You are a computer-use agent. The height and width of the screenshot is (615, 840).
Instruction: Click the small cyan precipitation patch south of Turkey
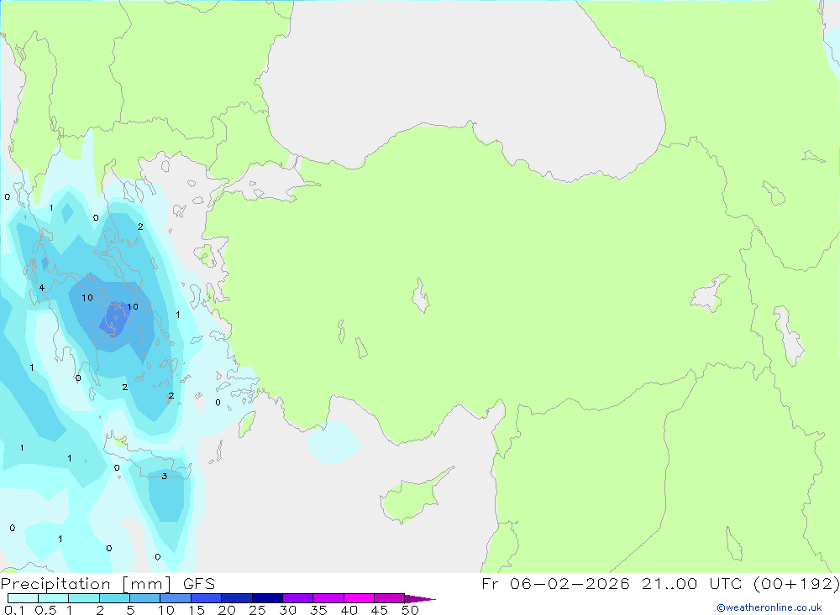tap(333, 443)
